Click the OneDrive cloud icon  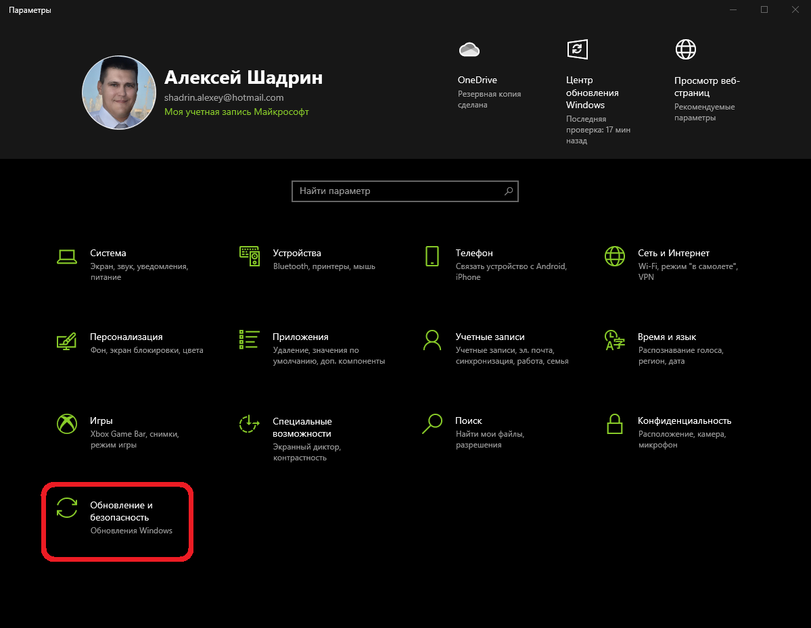[469, 49]
